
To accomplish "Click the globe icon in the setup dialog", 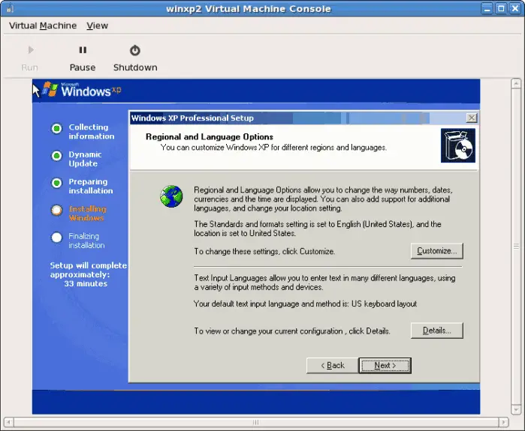I will (x=171, y=196).
